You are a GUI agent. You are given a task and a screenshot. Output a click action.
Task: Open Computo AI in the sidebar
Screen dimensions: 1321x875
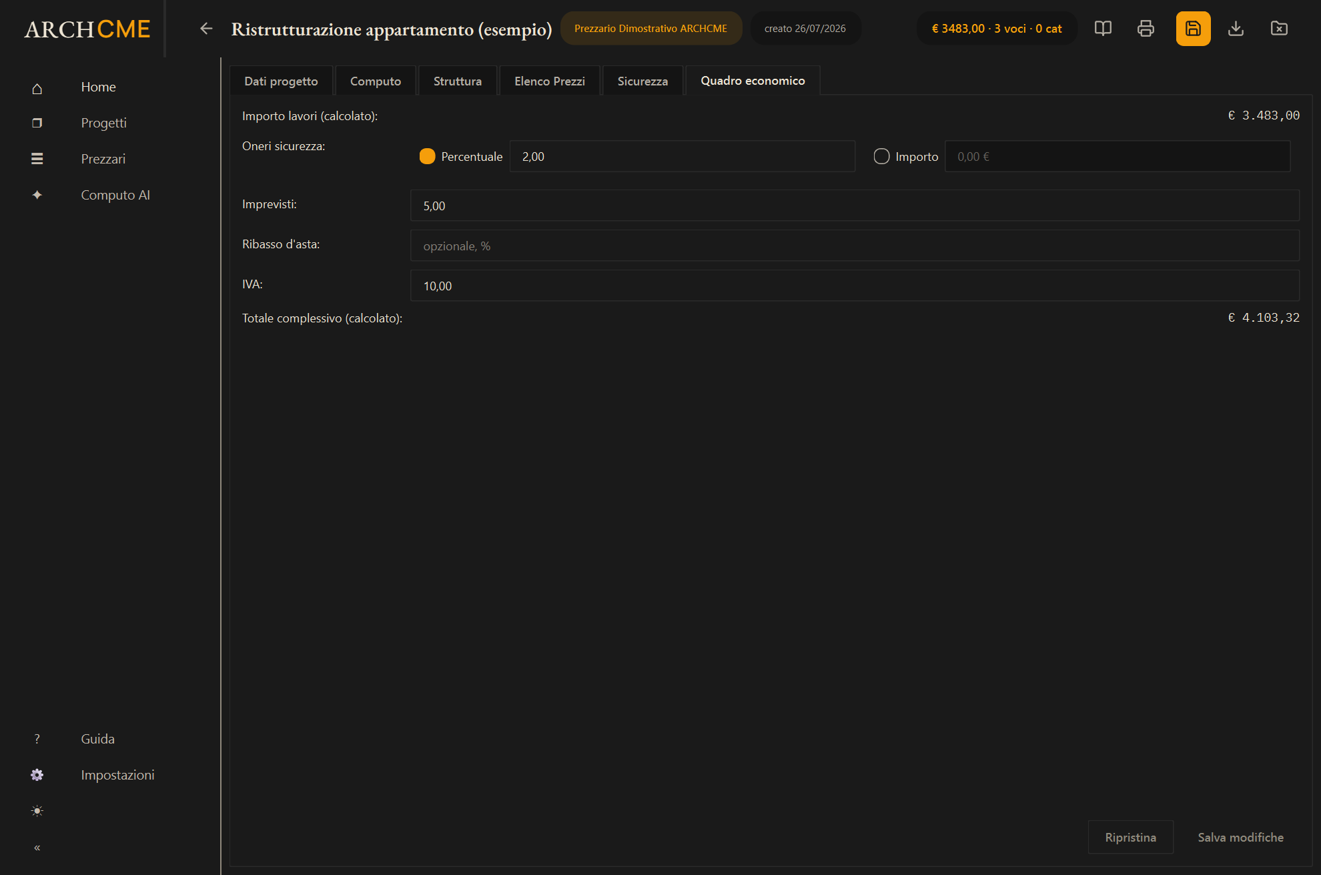pos(115,195)
